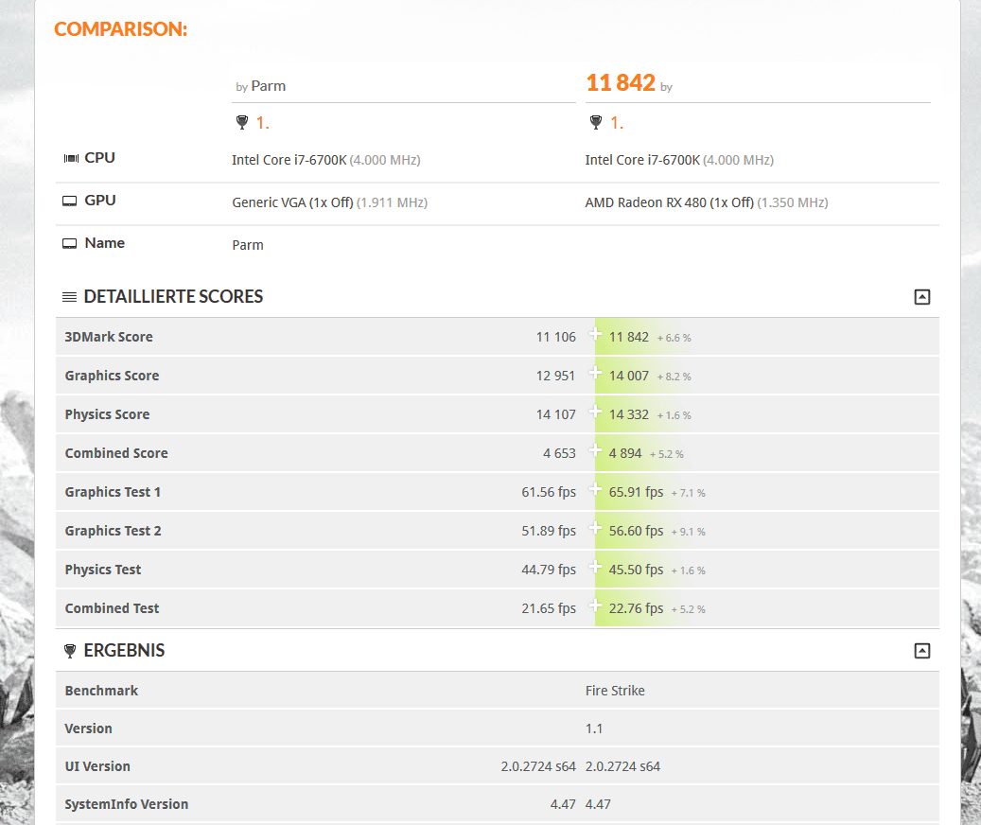Screen dimensions: 981x825
Task: Select the 14 007 graphics value
Action: pos(629,376)
